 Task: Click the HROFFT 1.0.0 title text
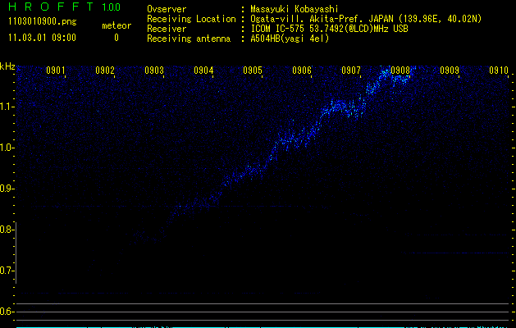pos(65,7)
